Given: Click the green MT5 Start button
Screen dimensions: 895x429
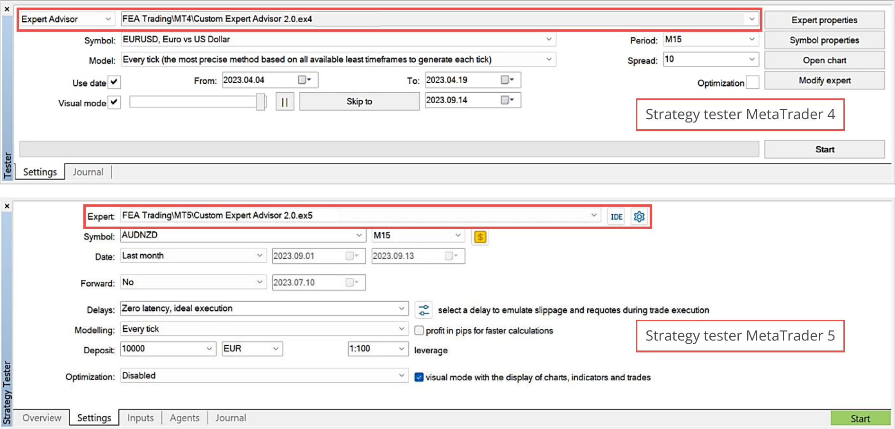Looking at the screenshot, I should tap(860, 418).
